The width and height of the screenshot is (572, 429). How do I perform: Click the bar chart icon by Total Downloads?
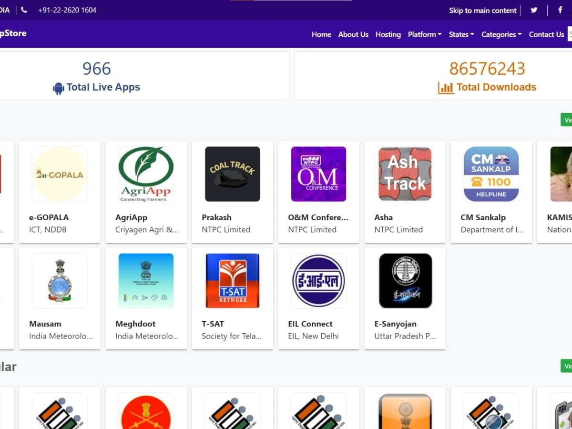coord(446,88)
